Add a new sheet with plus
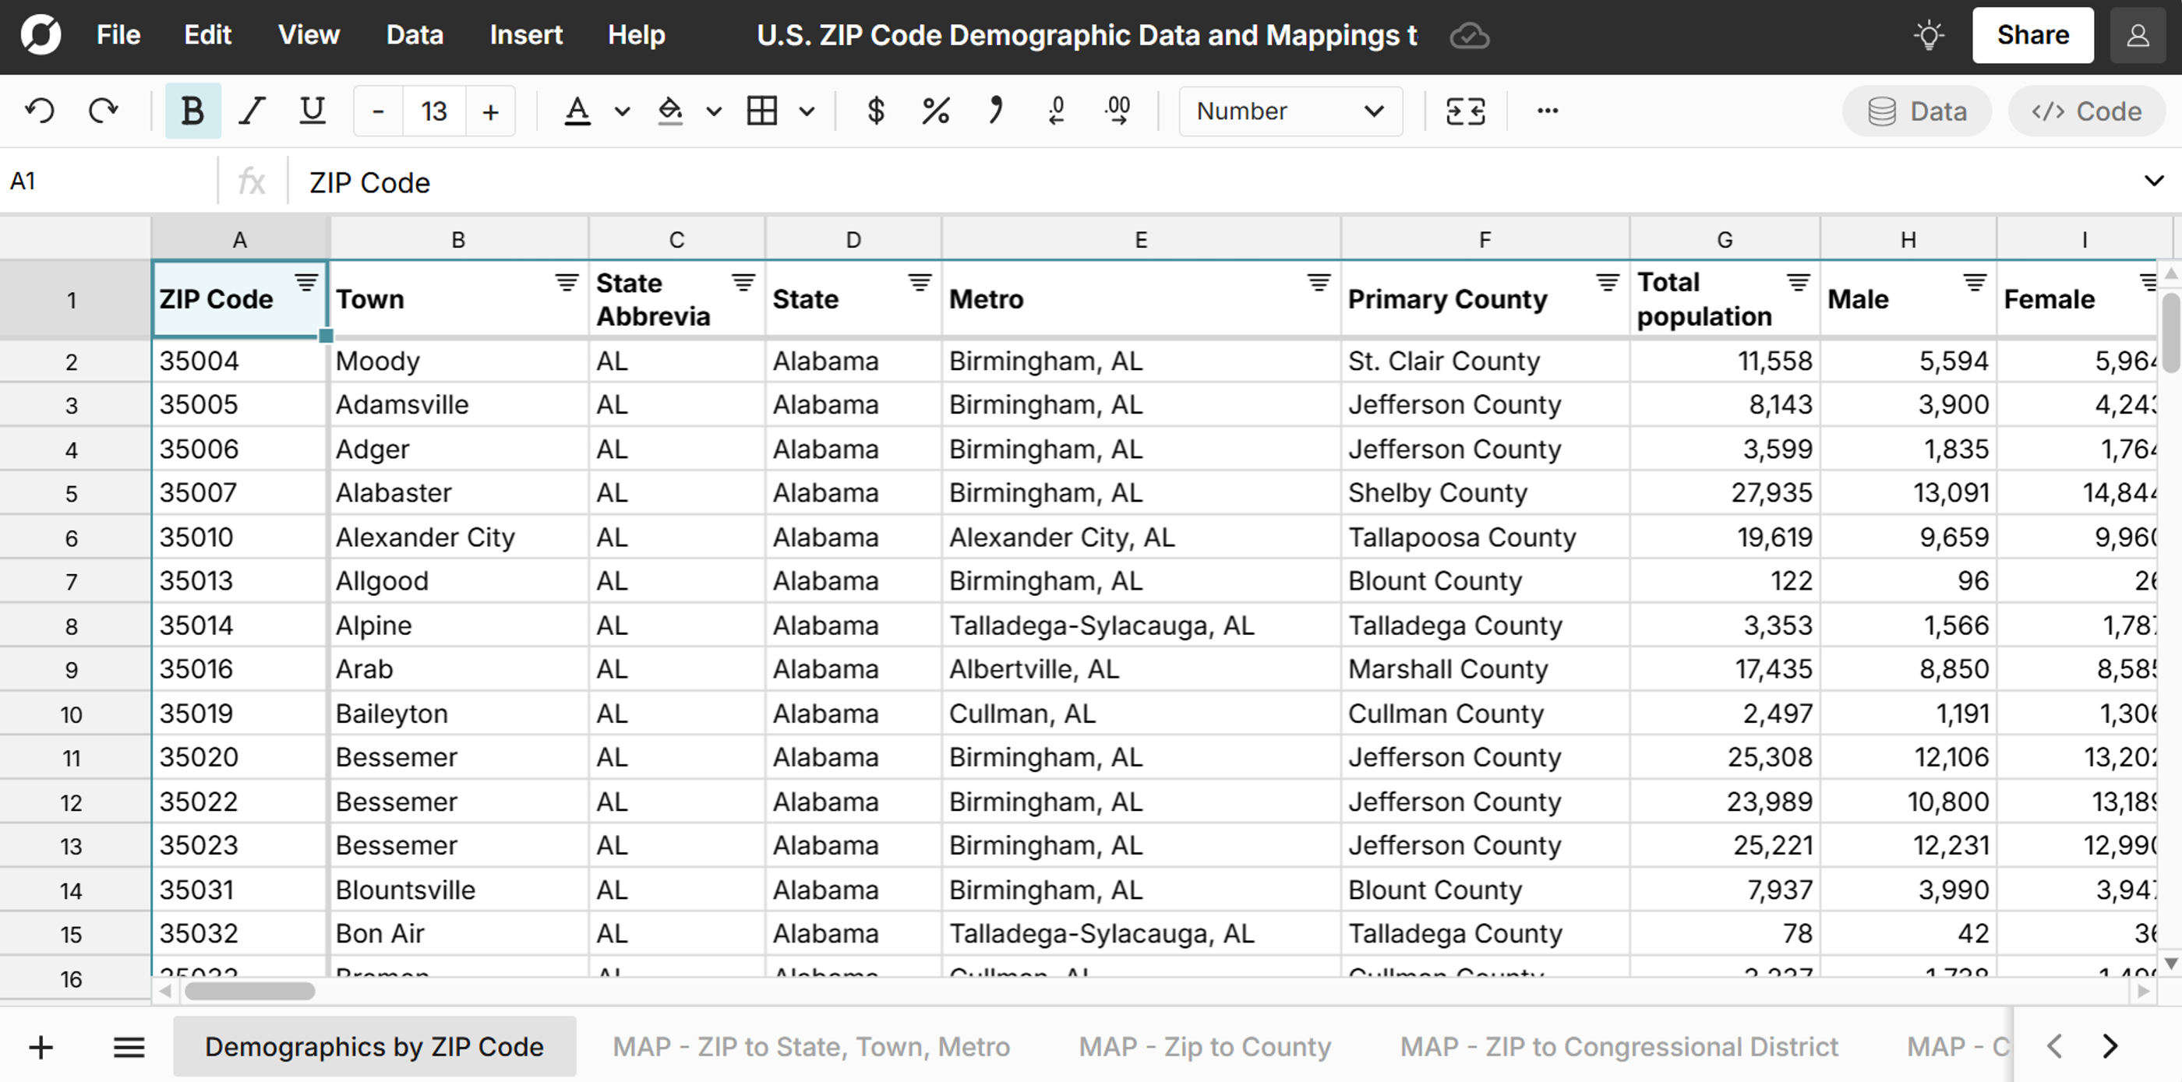2182x1082 pixels. click(41, 1049)
